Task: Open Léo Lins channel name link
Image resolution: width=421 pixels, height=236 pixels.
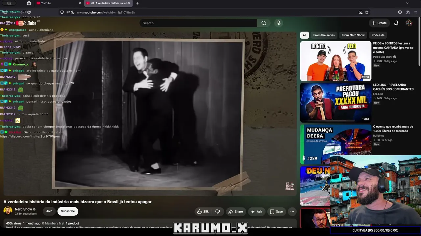Action: click(378, 94)
